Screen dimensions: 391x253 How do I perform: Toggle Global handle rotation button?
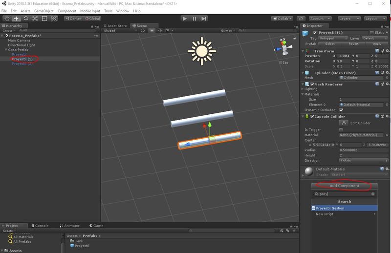click(92, 19)
